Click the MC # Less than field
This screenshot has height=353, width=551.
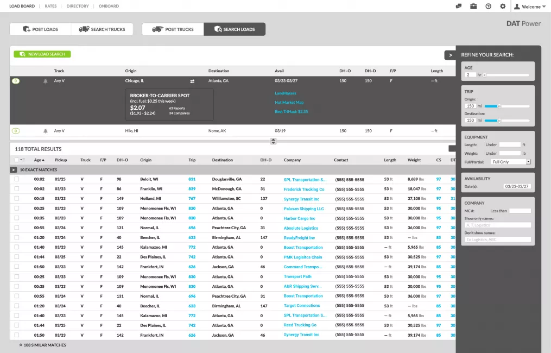pos(520,211)
